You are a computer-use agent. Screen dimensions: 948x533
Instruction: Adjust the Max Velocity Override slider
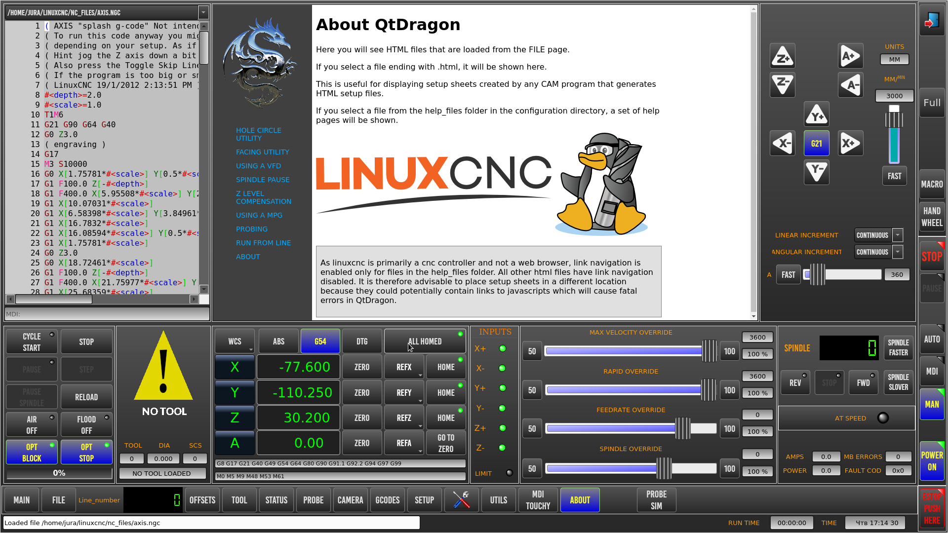coord(631,351)
